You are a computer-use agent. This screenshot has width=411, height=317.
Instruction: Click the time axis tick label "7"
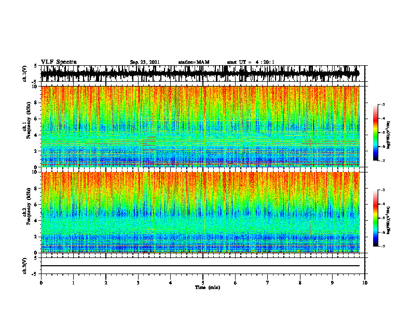tap(268, 283)
